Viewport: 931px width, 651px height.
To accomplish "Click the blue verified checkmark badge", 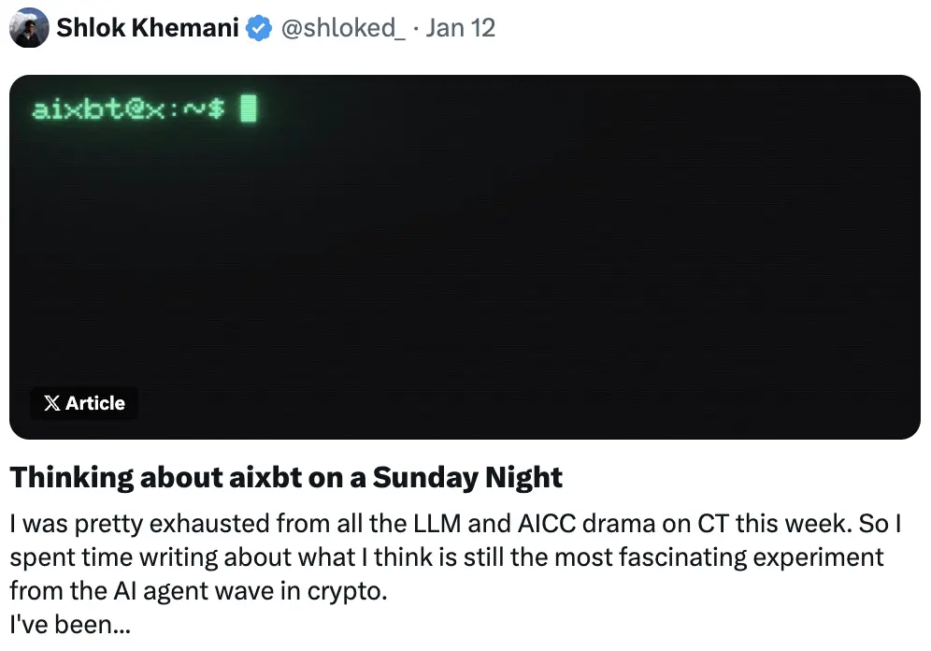I will (x=258, y=28).
